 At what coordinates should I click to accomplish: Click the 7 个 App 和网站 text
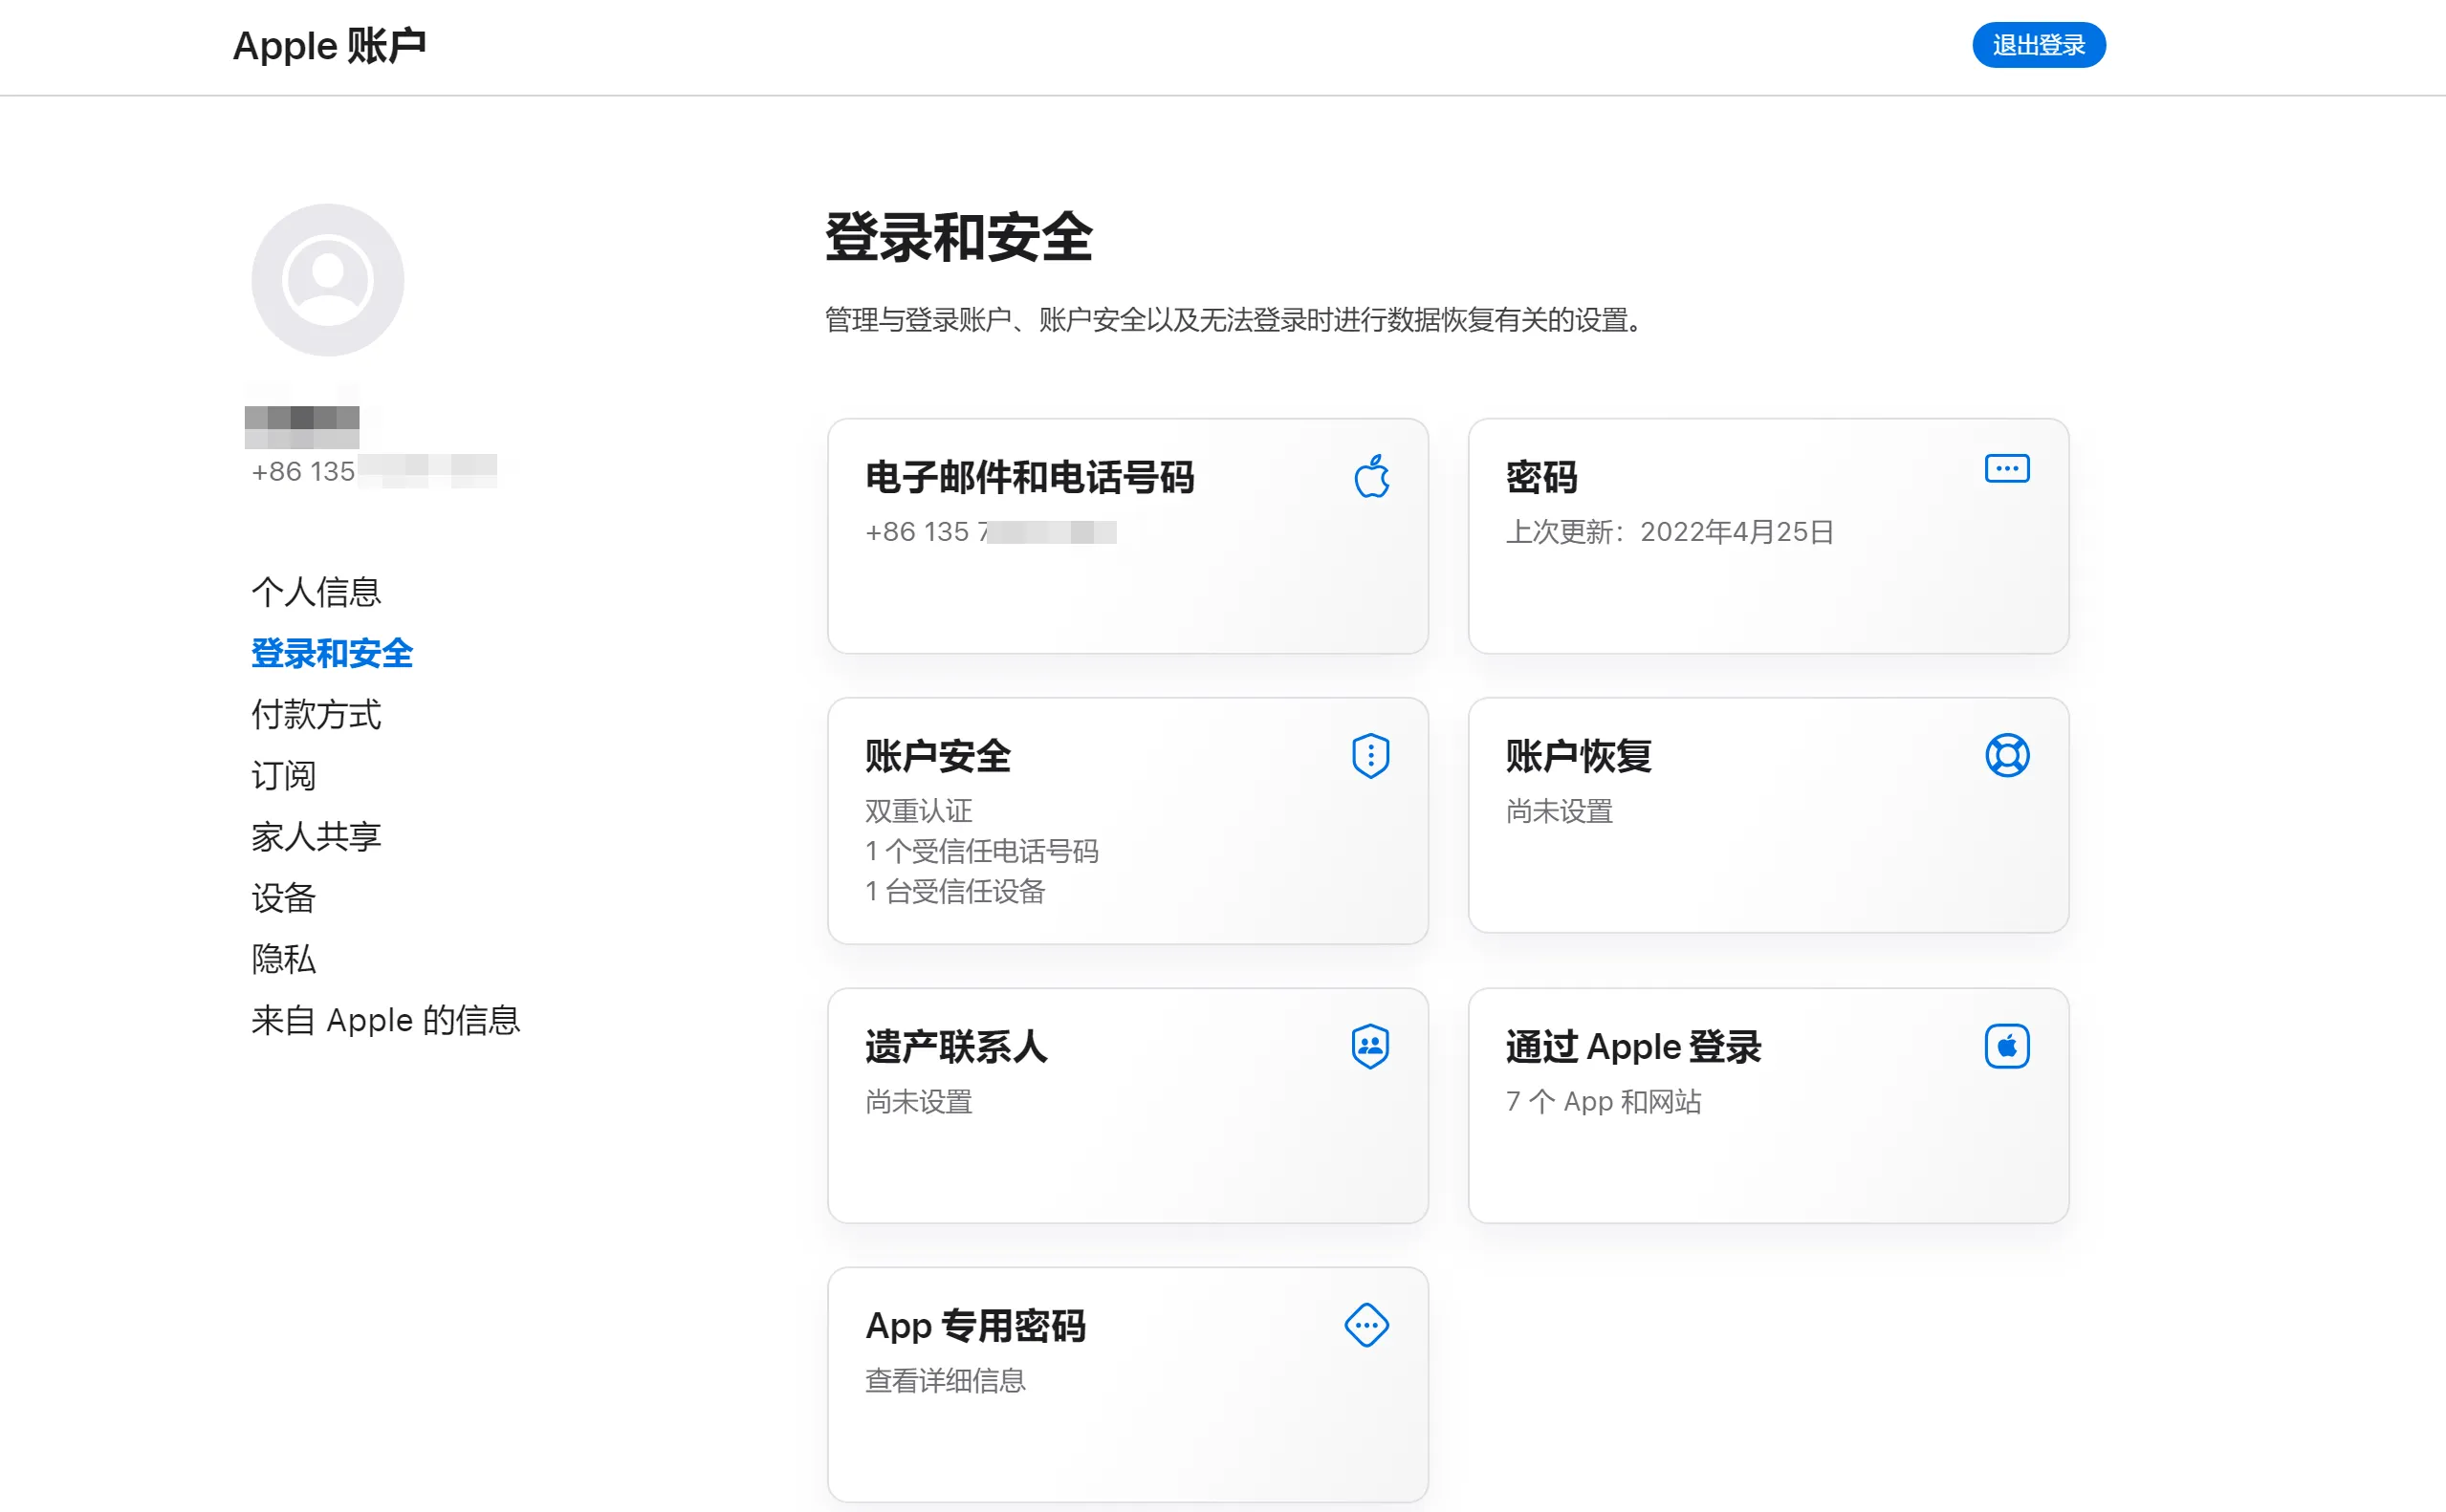click(x=1604, y=1102)
